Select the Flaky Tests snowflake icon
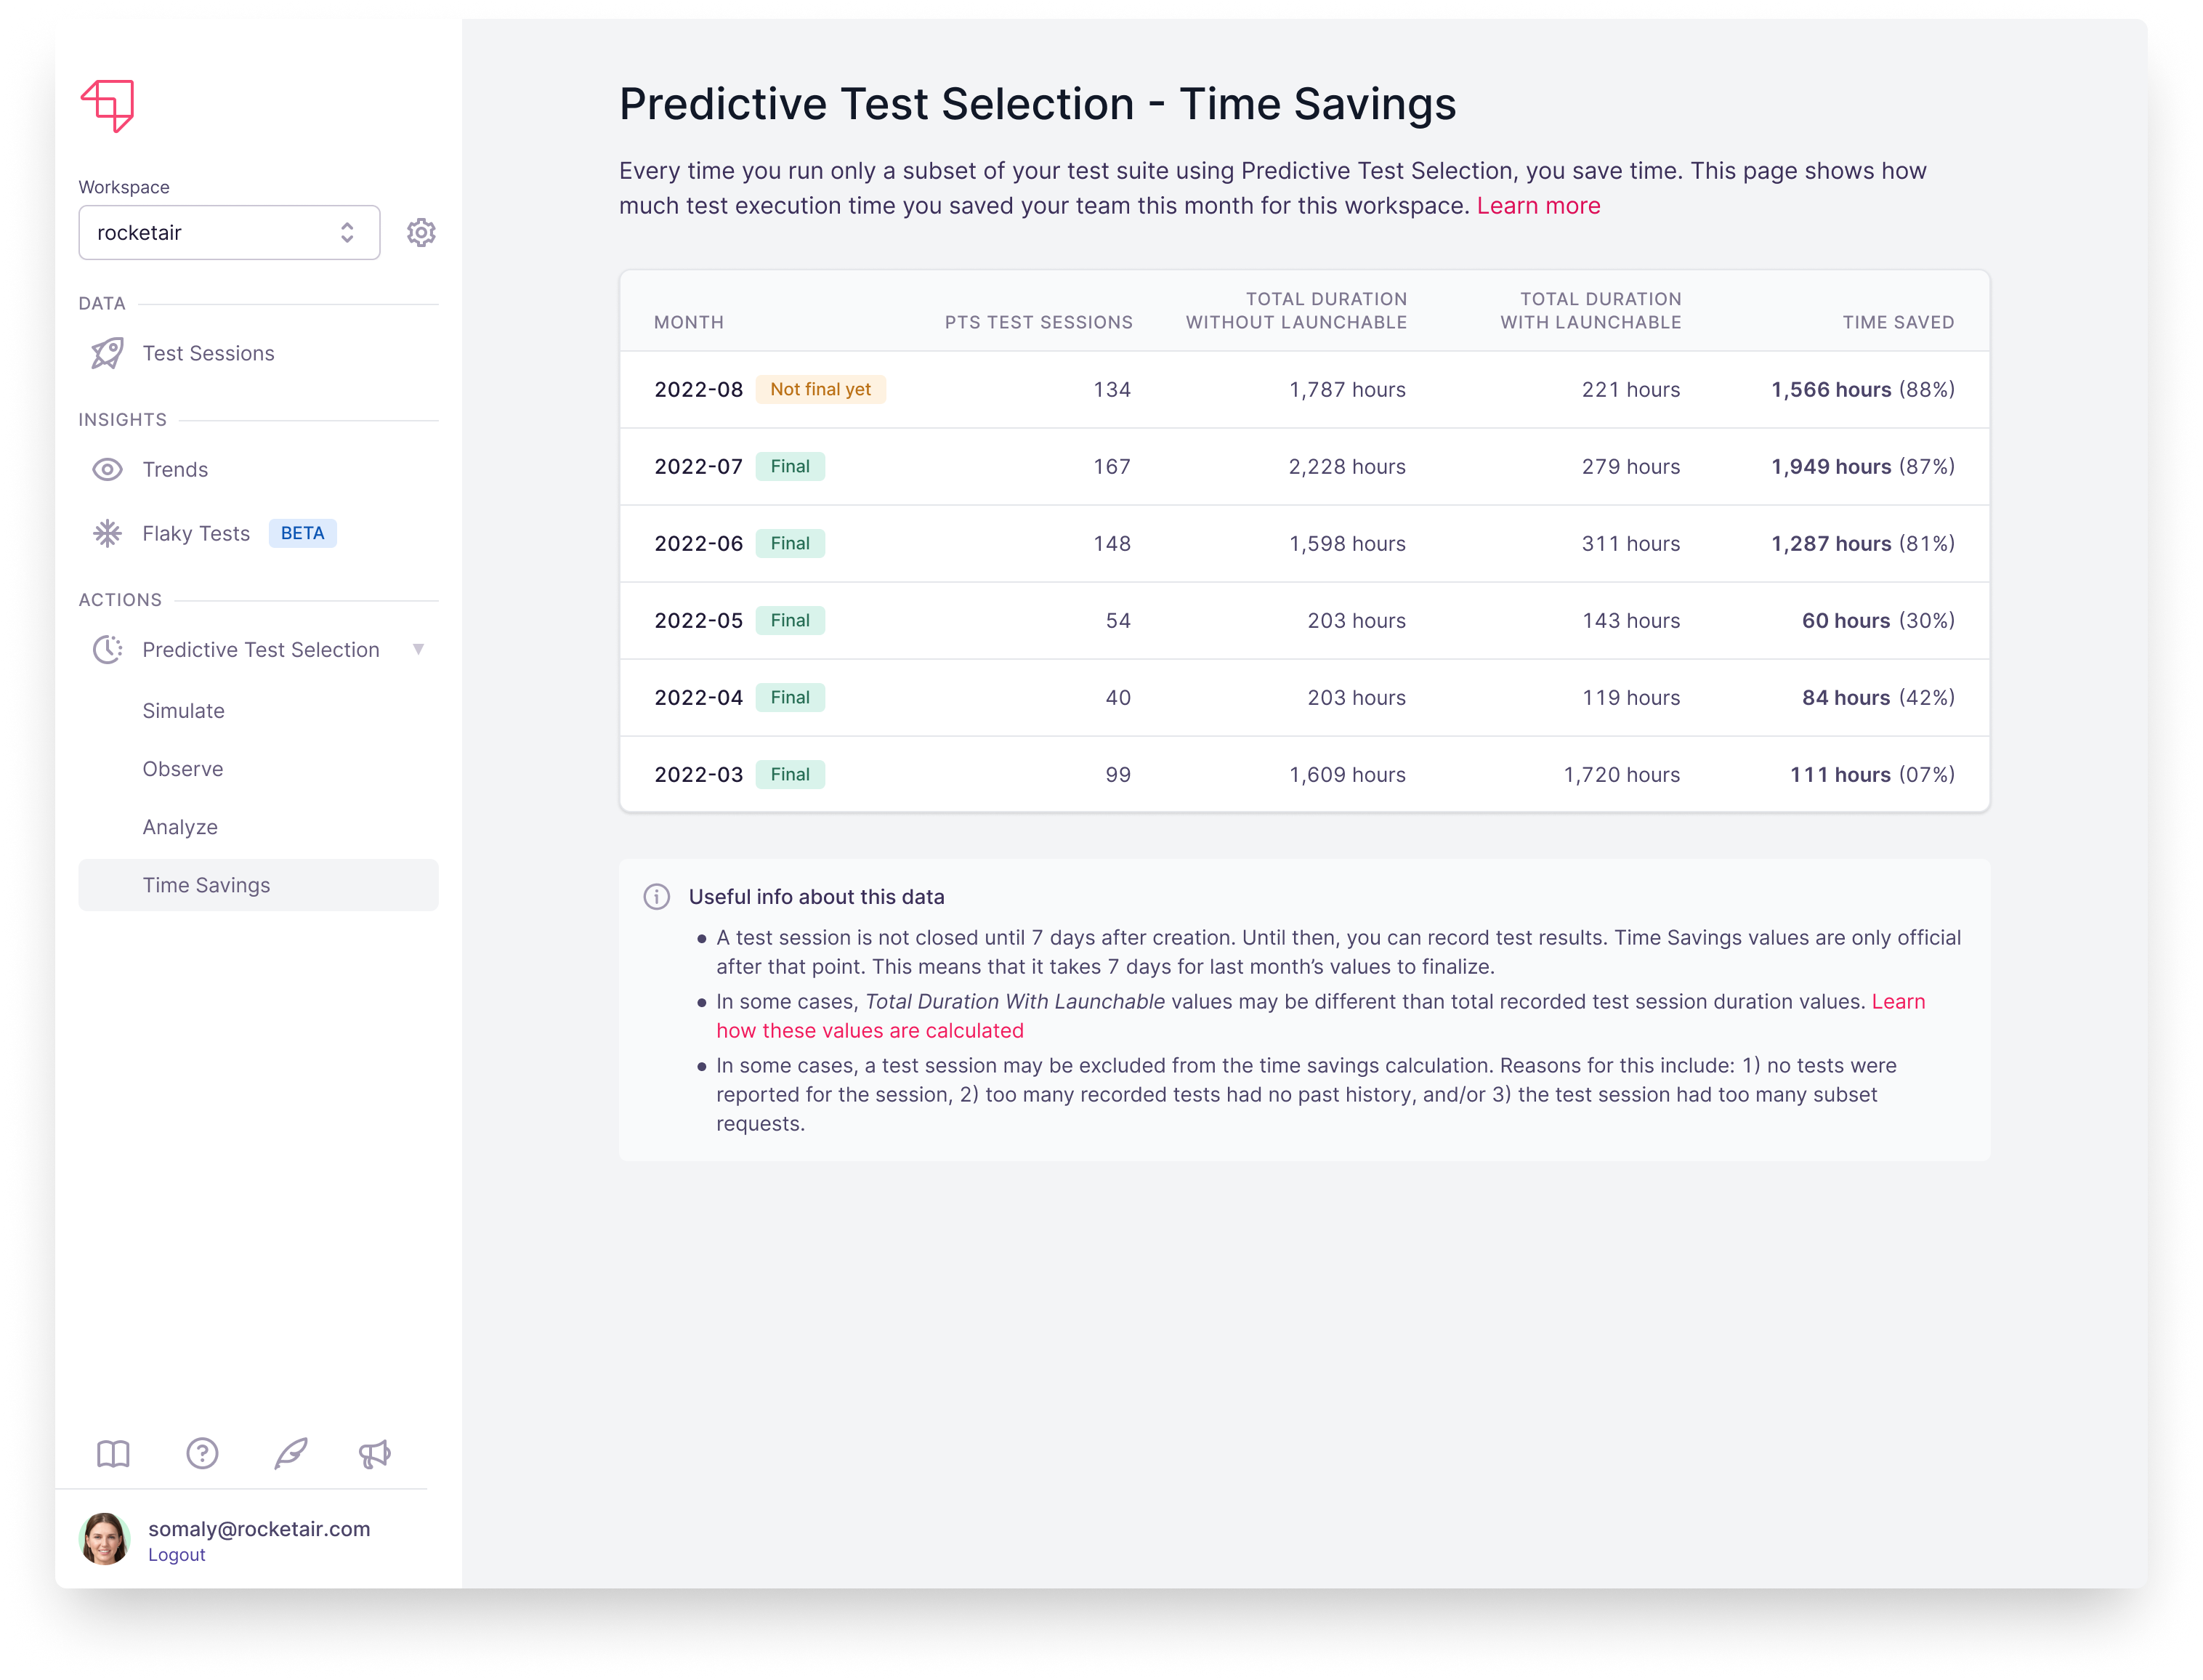The image size is (2203, 1680). pyautogui.click(x=108, y=533)
